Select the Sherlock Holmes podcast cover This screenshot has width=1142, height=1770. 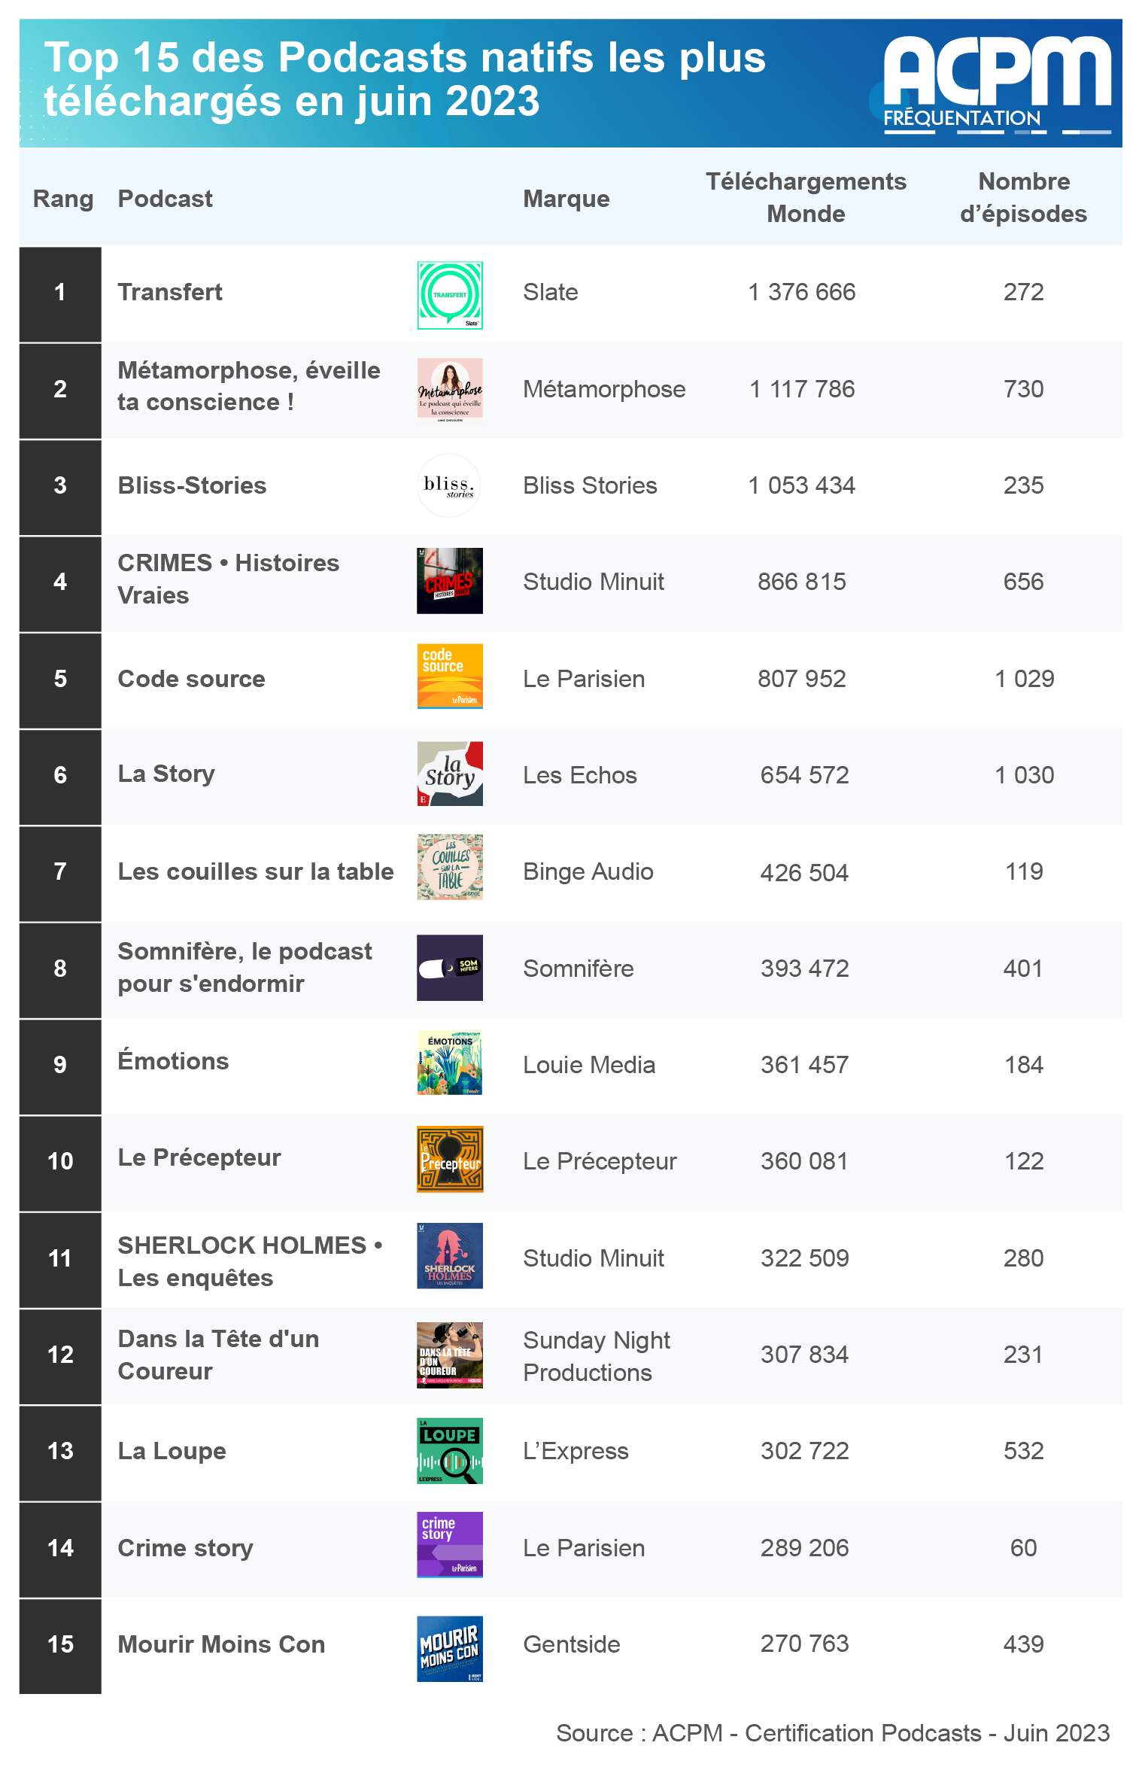(x=450, y=1256)
